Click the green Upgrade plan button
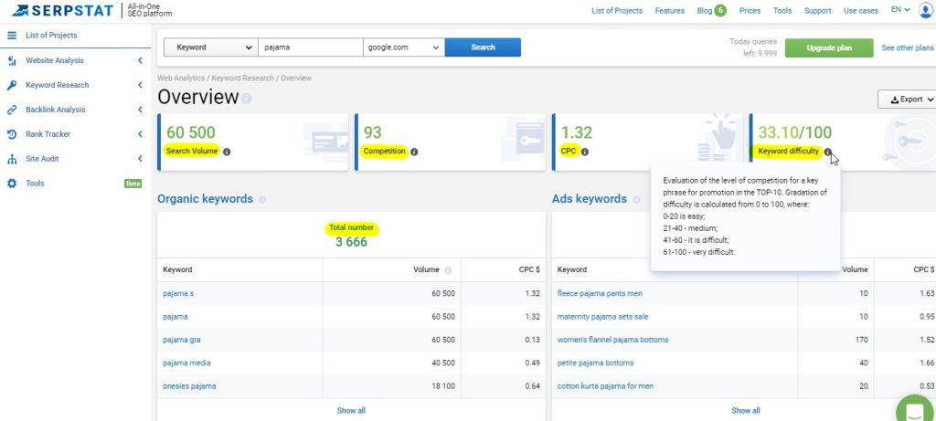 tap(828, 47)
